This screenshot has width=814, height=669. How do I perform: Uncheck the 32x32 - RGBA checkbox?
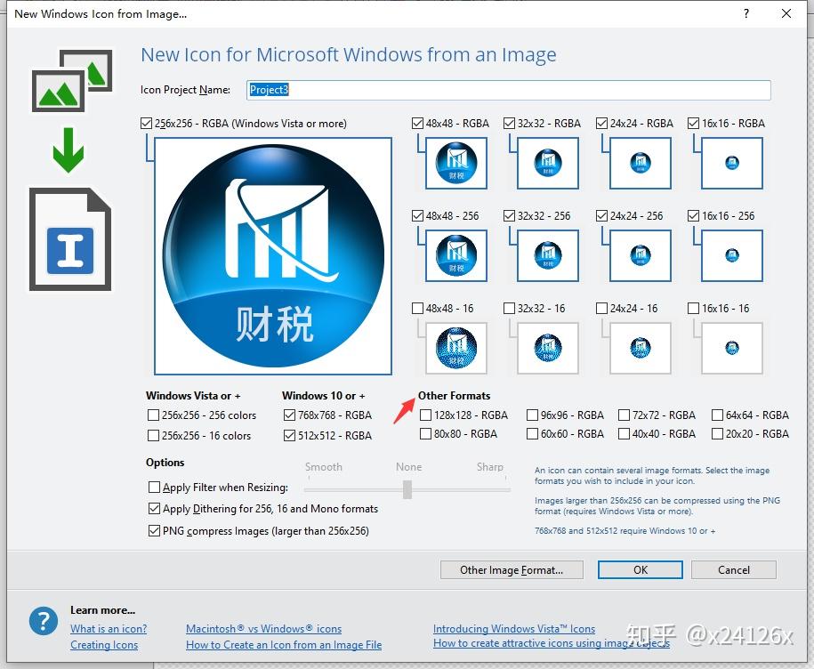[x=509, y=124]
